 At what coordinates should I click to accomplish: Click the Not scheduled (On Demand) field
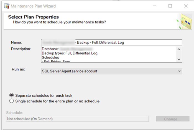point(77,119)
